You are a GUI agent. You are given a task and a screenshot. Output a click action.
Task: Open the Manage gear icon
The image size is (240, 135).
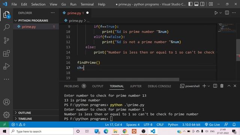pos(6,115)
